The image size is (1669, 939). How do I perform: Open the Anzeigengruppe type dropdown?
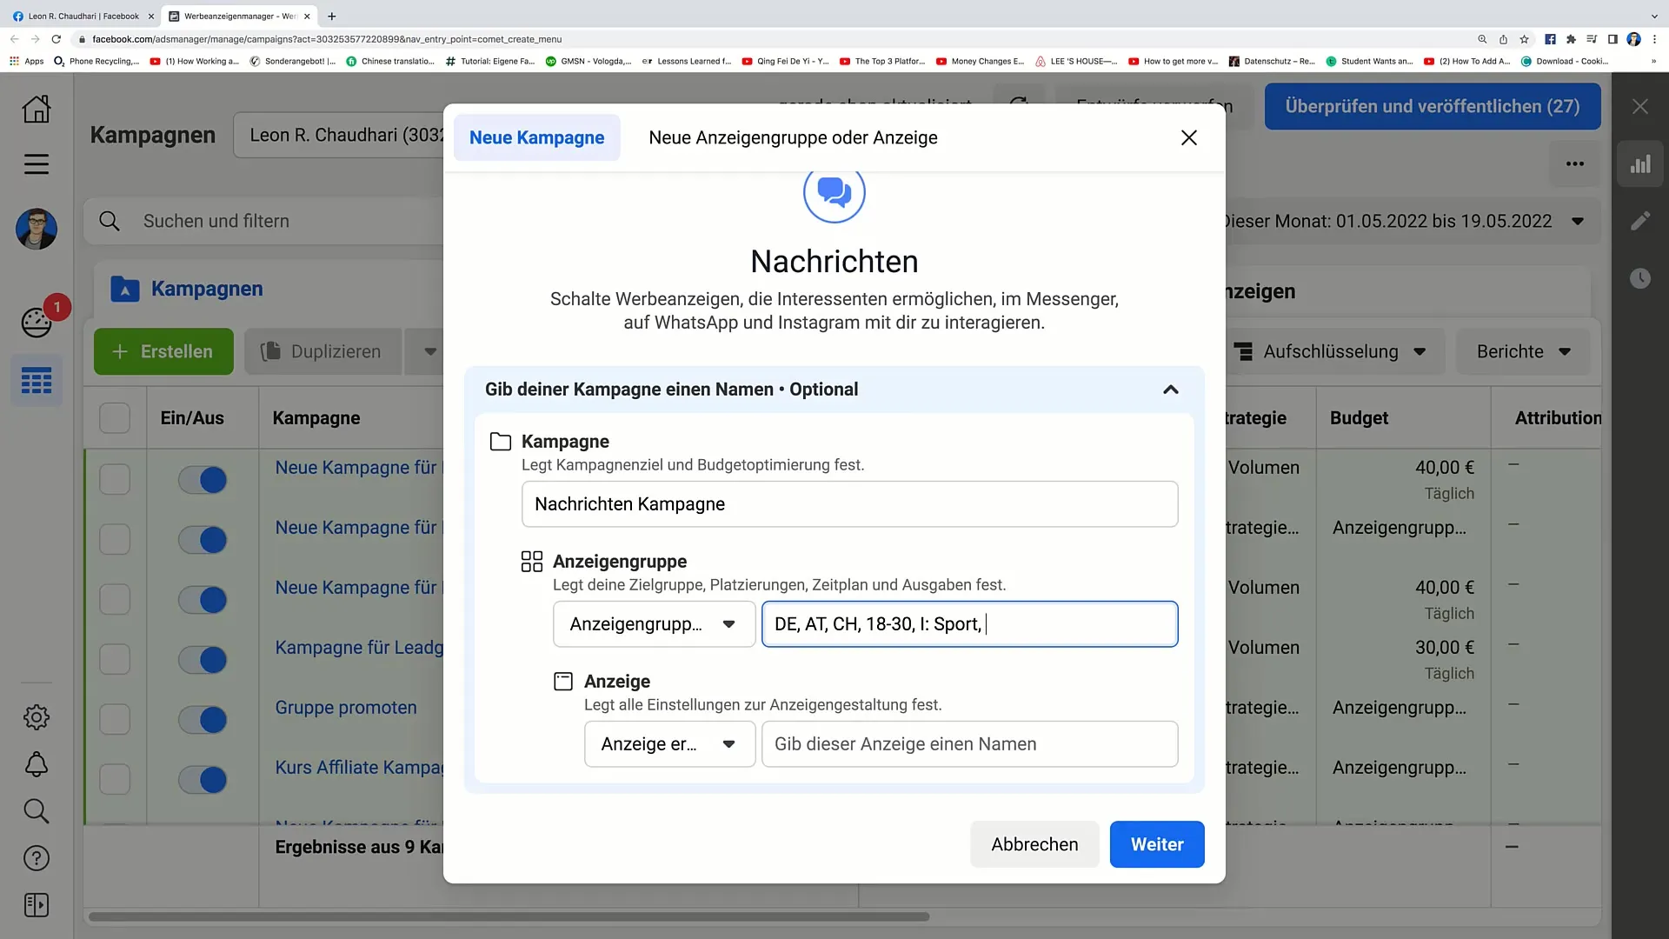(654, 624)
